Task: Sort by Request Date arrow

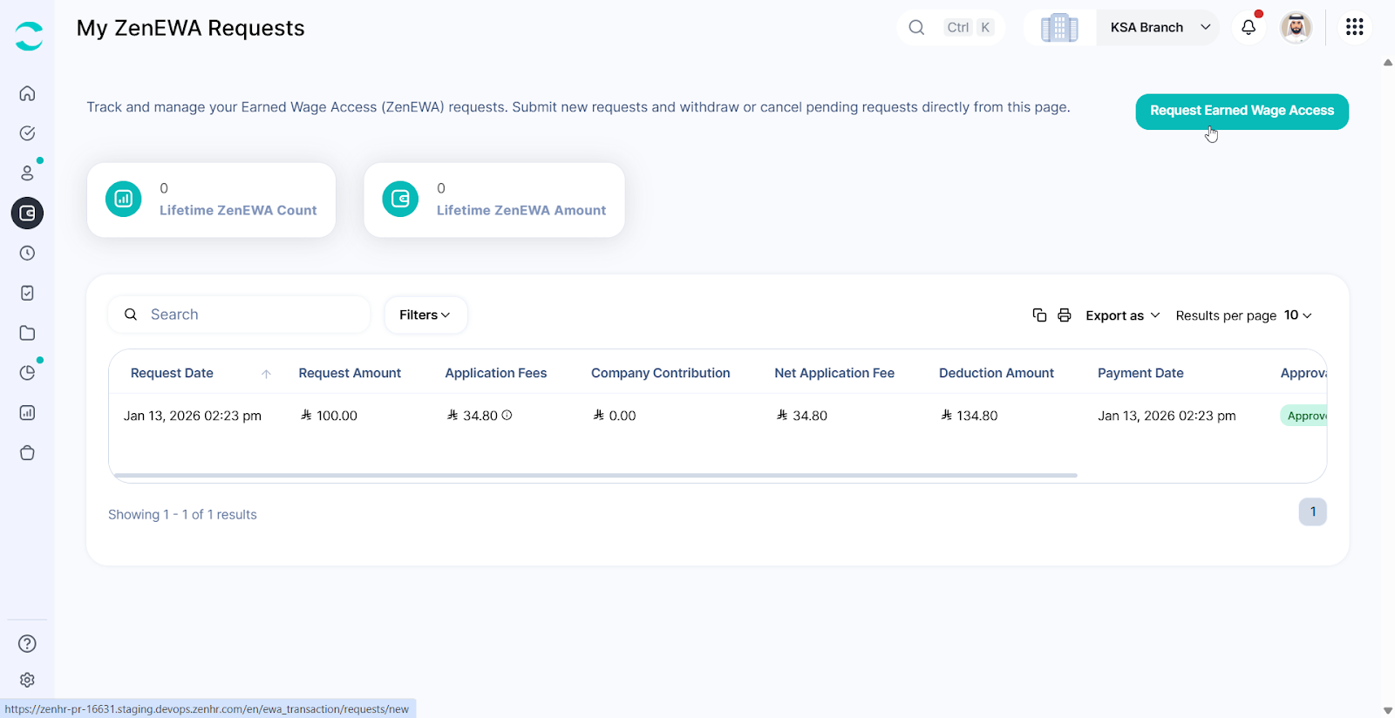Action: tap(266, 374)
